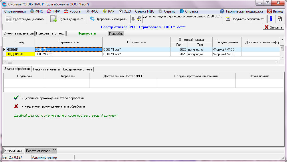The height and width of the screenshot is (162, 287).
Task: Click the document copy icon next to arrow
Action: coord(139,19)
